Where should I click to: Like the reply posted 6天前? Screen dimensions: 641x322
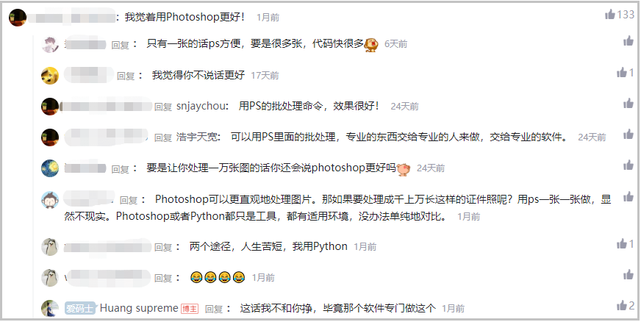[629, 41]
